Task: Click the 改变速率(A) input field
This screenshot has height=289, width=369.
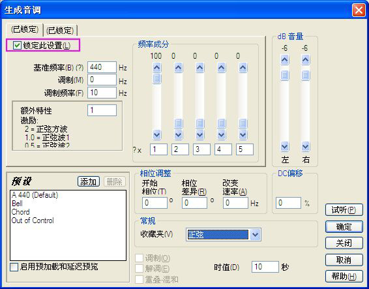Action: click(x=235, y=203)
